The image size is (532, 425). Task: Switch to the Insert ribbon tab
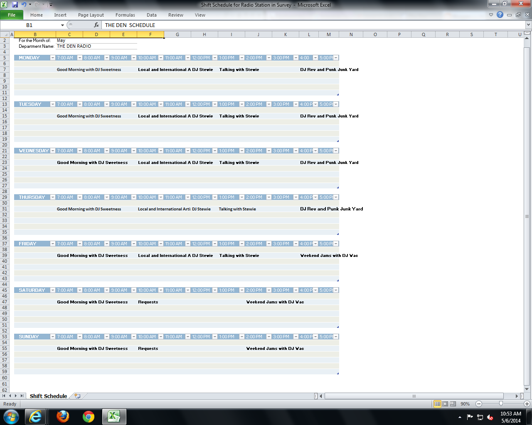pyautogui.click(x=60, y=15)
